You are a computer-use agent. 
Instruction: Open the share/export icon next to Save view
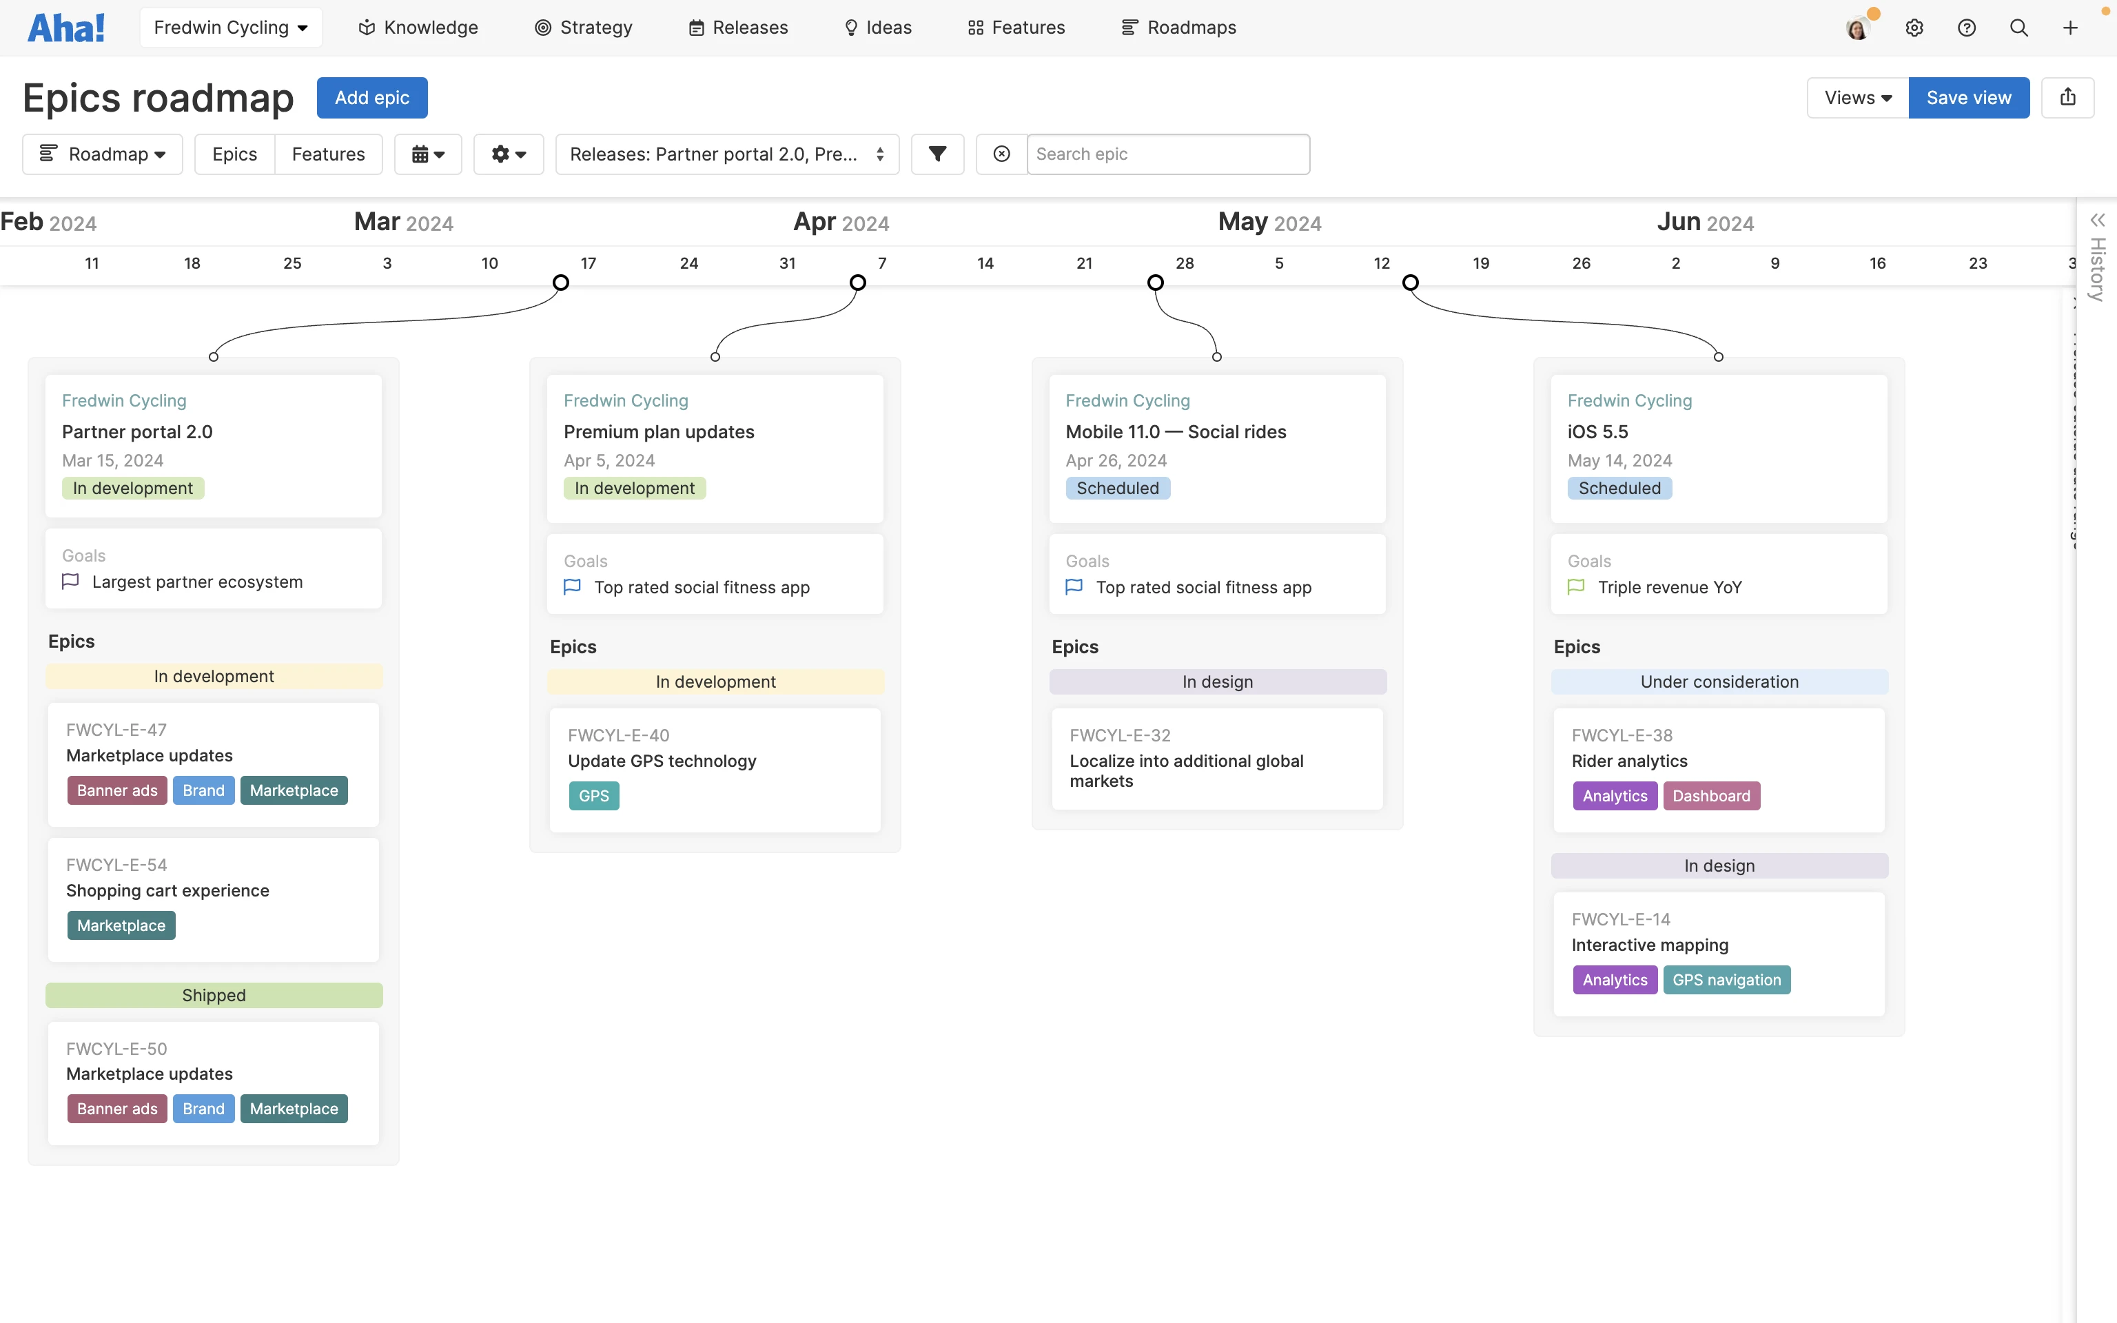pos(2067,97)
